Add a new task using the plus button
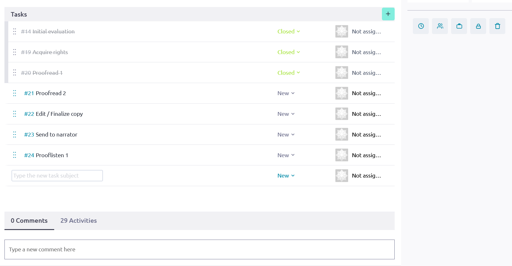The image size is (512, 266). click(388, 14)
